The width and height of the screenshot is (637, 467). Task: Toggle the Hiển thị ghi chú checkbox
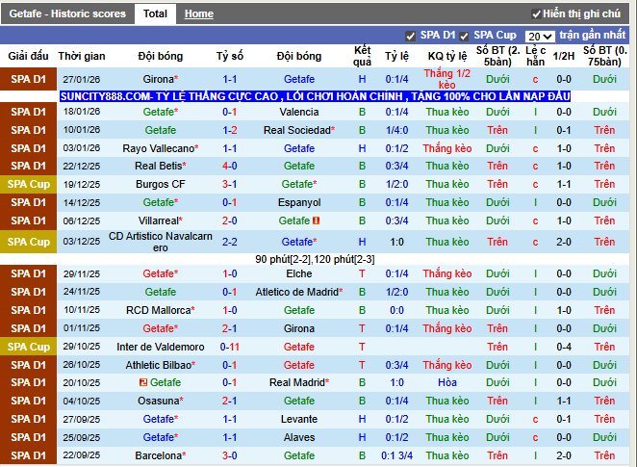536,14
